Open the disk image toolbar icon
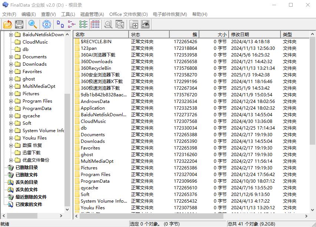 coord(145,24)
